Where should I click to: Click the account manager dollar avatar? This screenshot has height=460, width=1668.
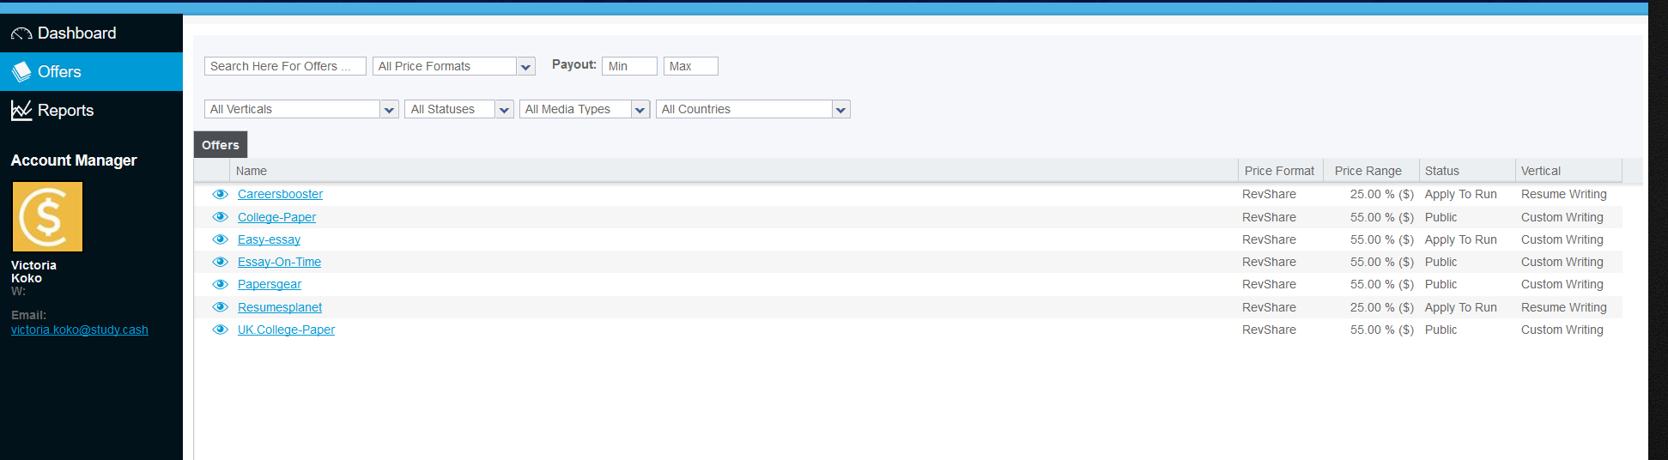47,216
